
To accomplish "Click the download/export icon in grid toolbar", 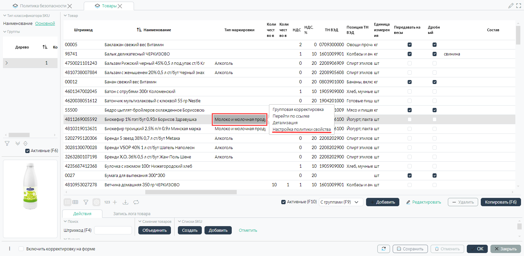I will 125,202.
